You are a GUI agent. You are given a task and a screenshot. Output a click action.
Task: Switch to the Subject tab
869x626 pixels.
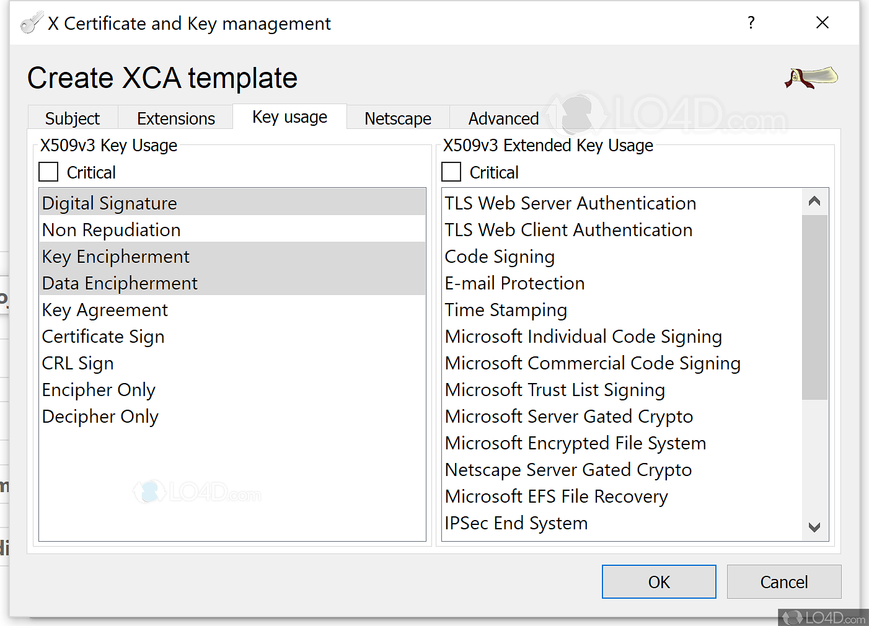(x=72, y=118)
